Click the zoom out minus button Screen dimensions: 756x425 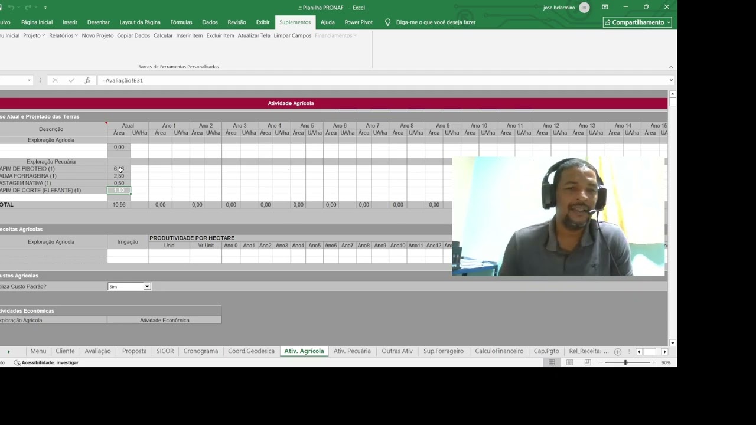(600, 362)
